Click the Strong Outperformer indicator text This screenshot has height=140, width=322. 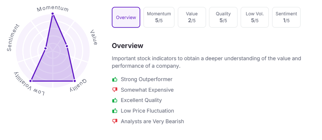(147, 79)
